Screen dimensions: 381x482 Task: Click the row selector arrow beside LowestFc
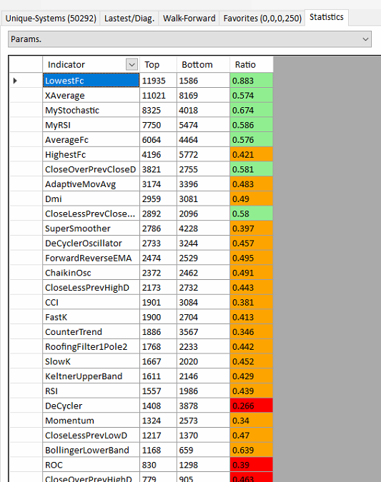(x=15, y=81)
